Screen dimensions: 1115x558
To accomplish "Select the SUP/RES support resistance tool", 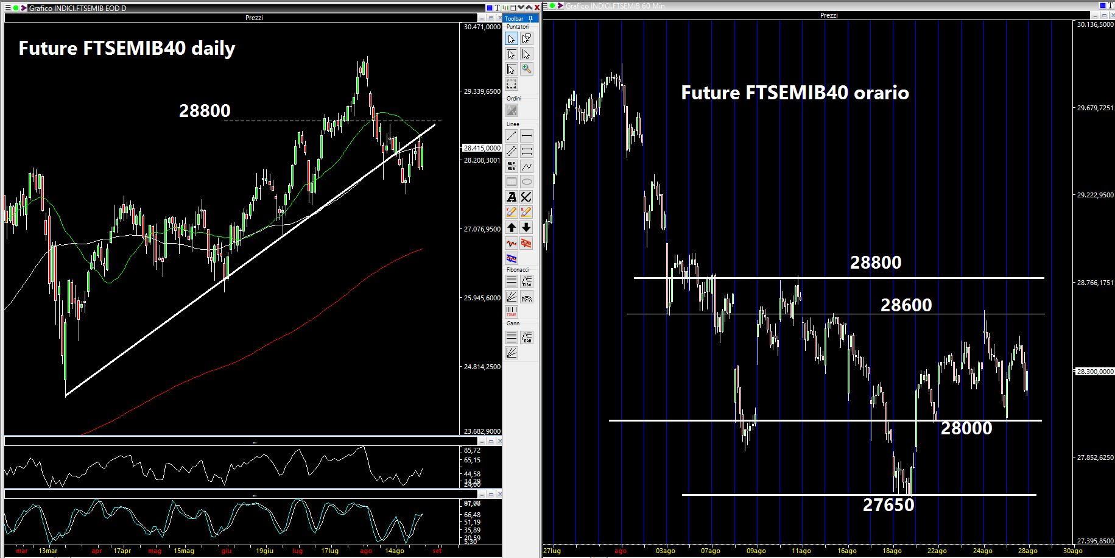I will point(512,166).
